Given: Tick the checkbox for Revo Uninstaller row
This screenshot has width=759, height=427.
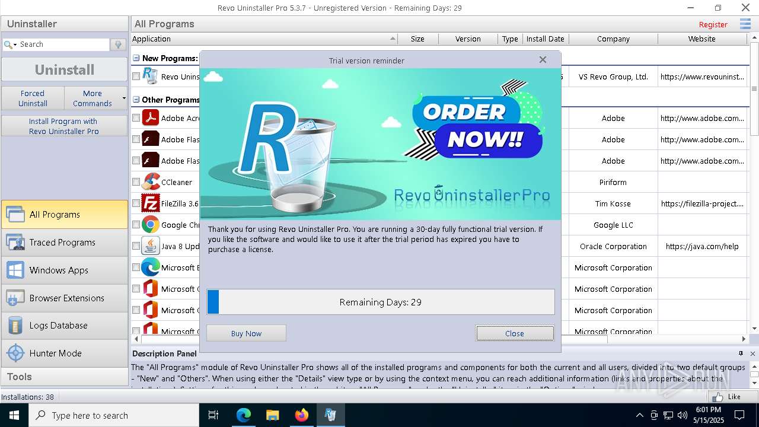Looking at the screenshot, I should (x=136, y=77).
